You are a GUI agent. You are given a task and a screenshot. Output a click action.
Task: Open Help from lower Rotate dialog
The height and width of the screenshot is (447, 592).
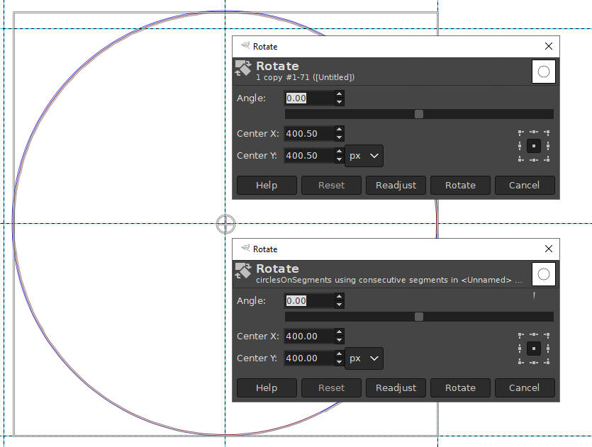coord(267,387)
